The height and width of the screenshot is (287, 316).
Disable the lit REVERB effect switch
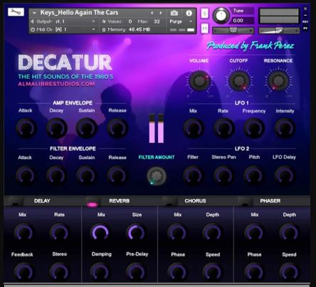click(93, 202)
